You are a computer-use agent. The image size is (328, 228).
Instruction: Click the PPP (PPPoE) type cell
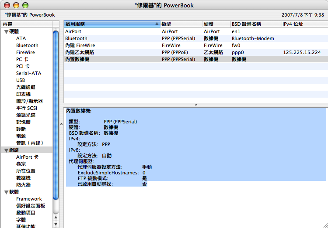click(x=175, y=52)
